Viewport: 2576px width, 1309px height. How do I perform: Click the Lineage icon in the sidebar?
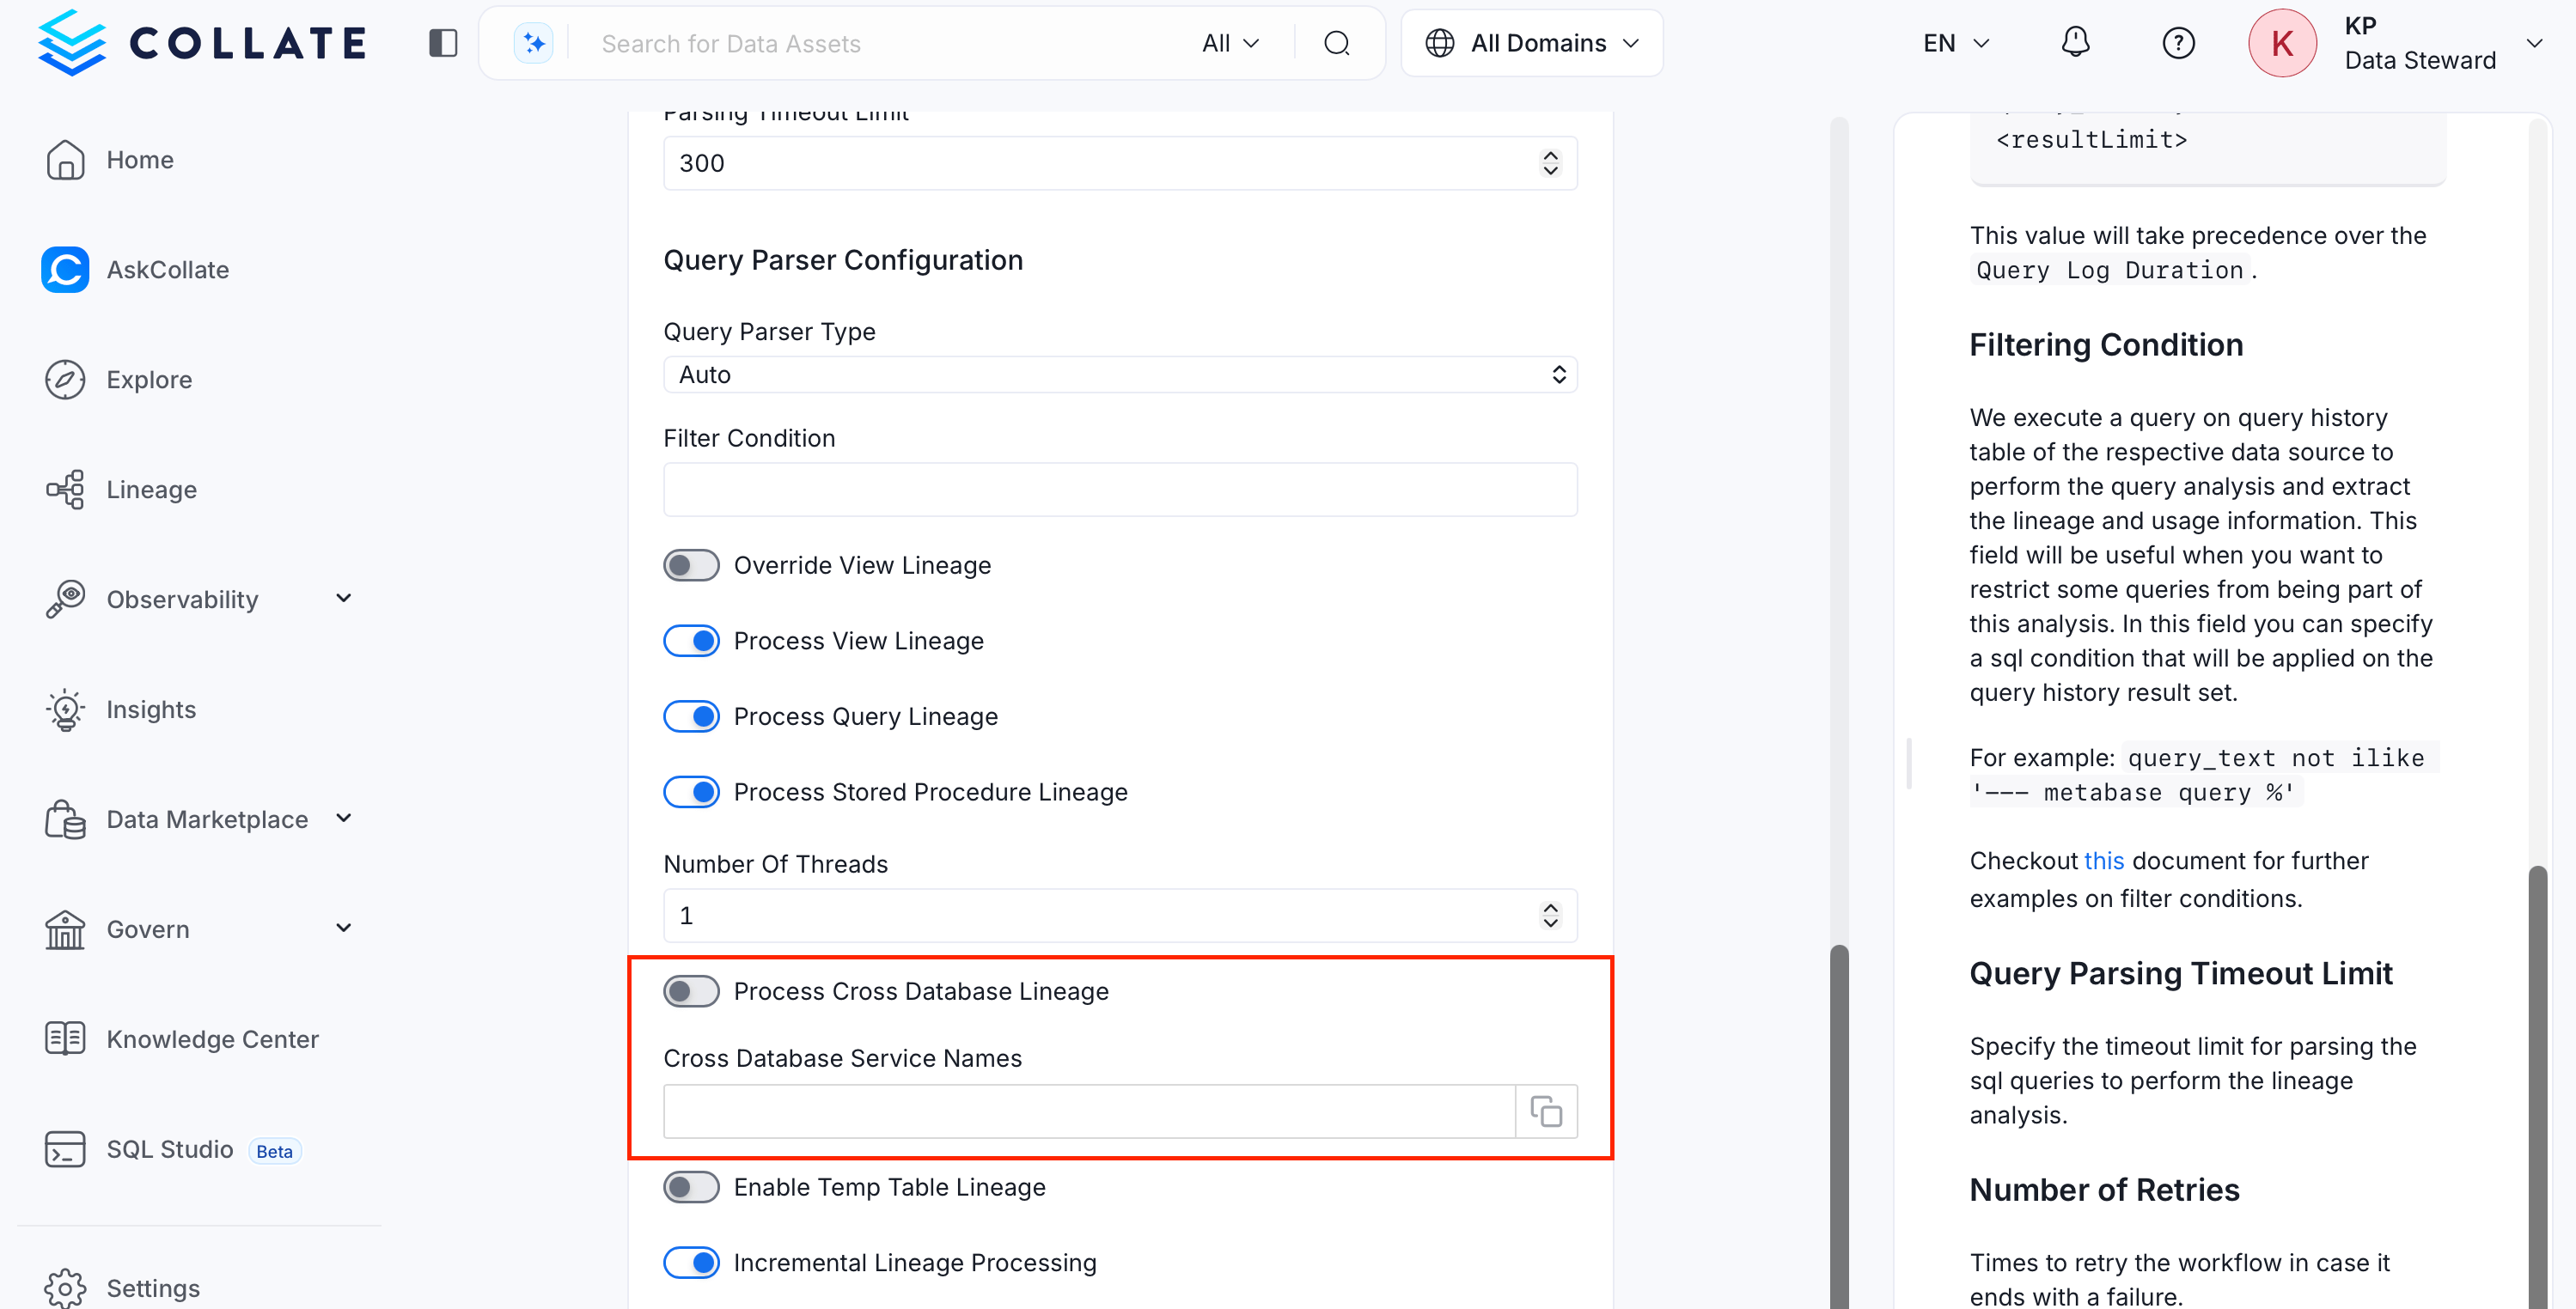65,490
